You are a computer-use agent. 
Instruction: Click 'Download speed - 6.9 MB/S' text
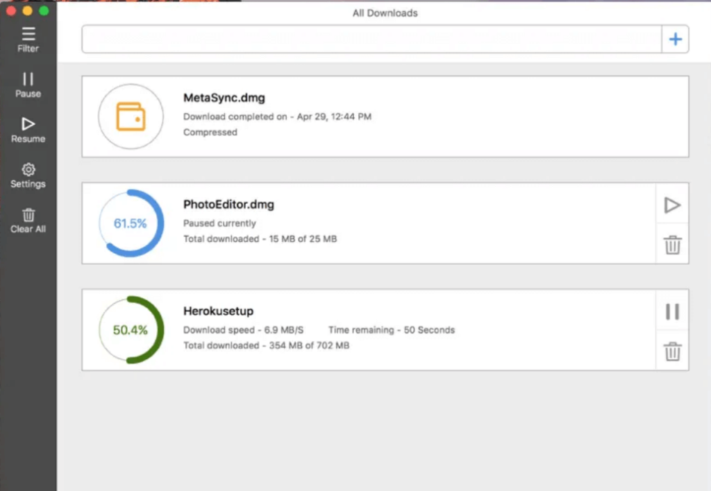pyautogui.click(x=243, y=329)
